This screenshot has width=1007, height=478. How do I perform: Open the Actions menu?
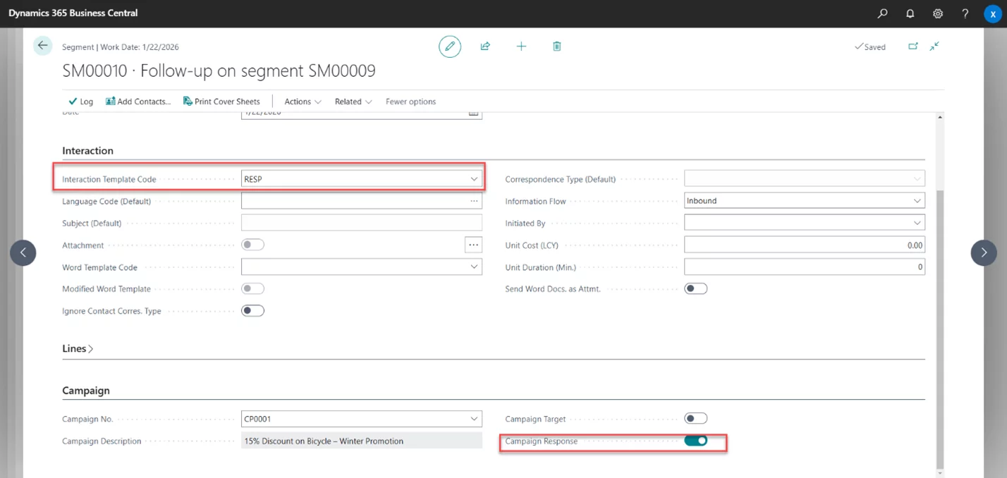[x=303, y=102]
